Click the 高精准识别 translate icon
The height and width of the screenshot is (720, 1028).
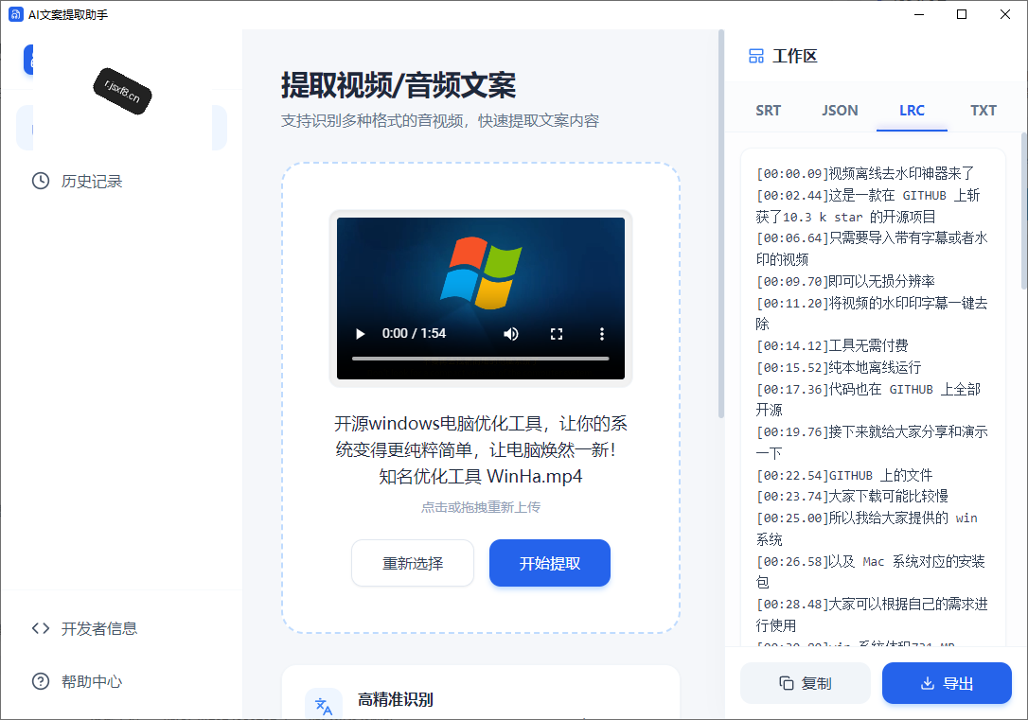[323, 706]
